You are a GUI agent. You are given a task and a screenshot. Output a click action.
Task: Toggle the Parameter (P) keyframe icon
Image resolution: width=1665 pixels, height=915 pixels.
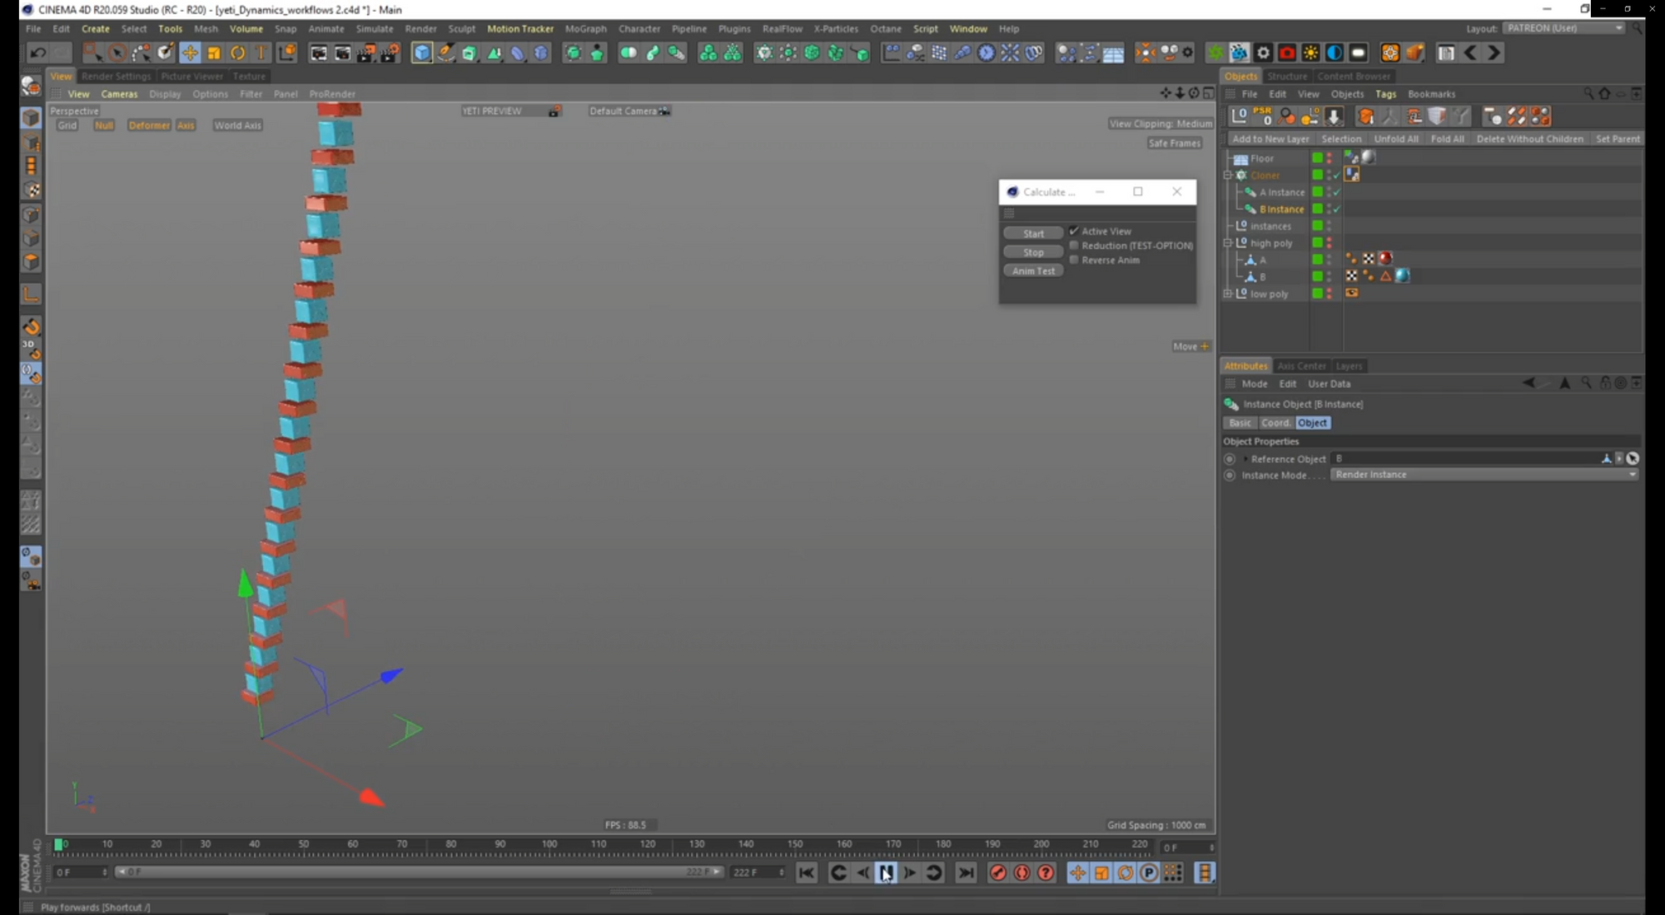(x=1149, y=873)
